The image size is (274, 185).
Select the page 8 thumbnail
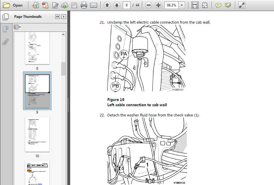click(x=37, y=48)
